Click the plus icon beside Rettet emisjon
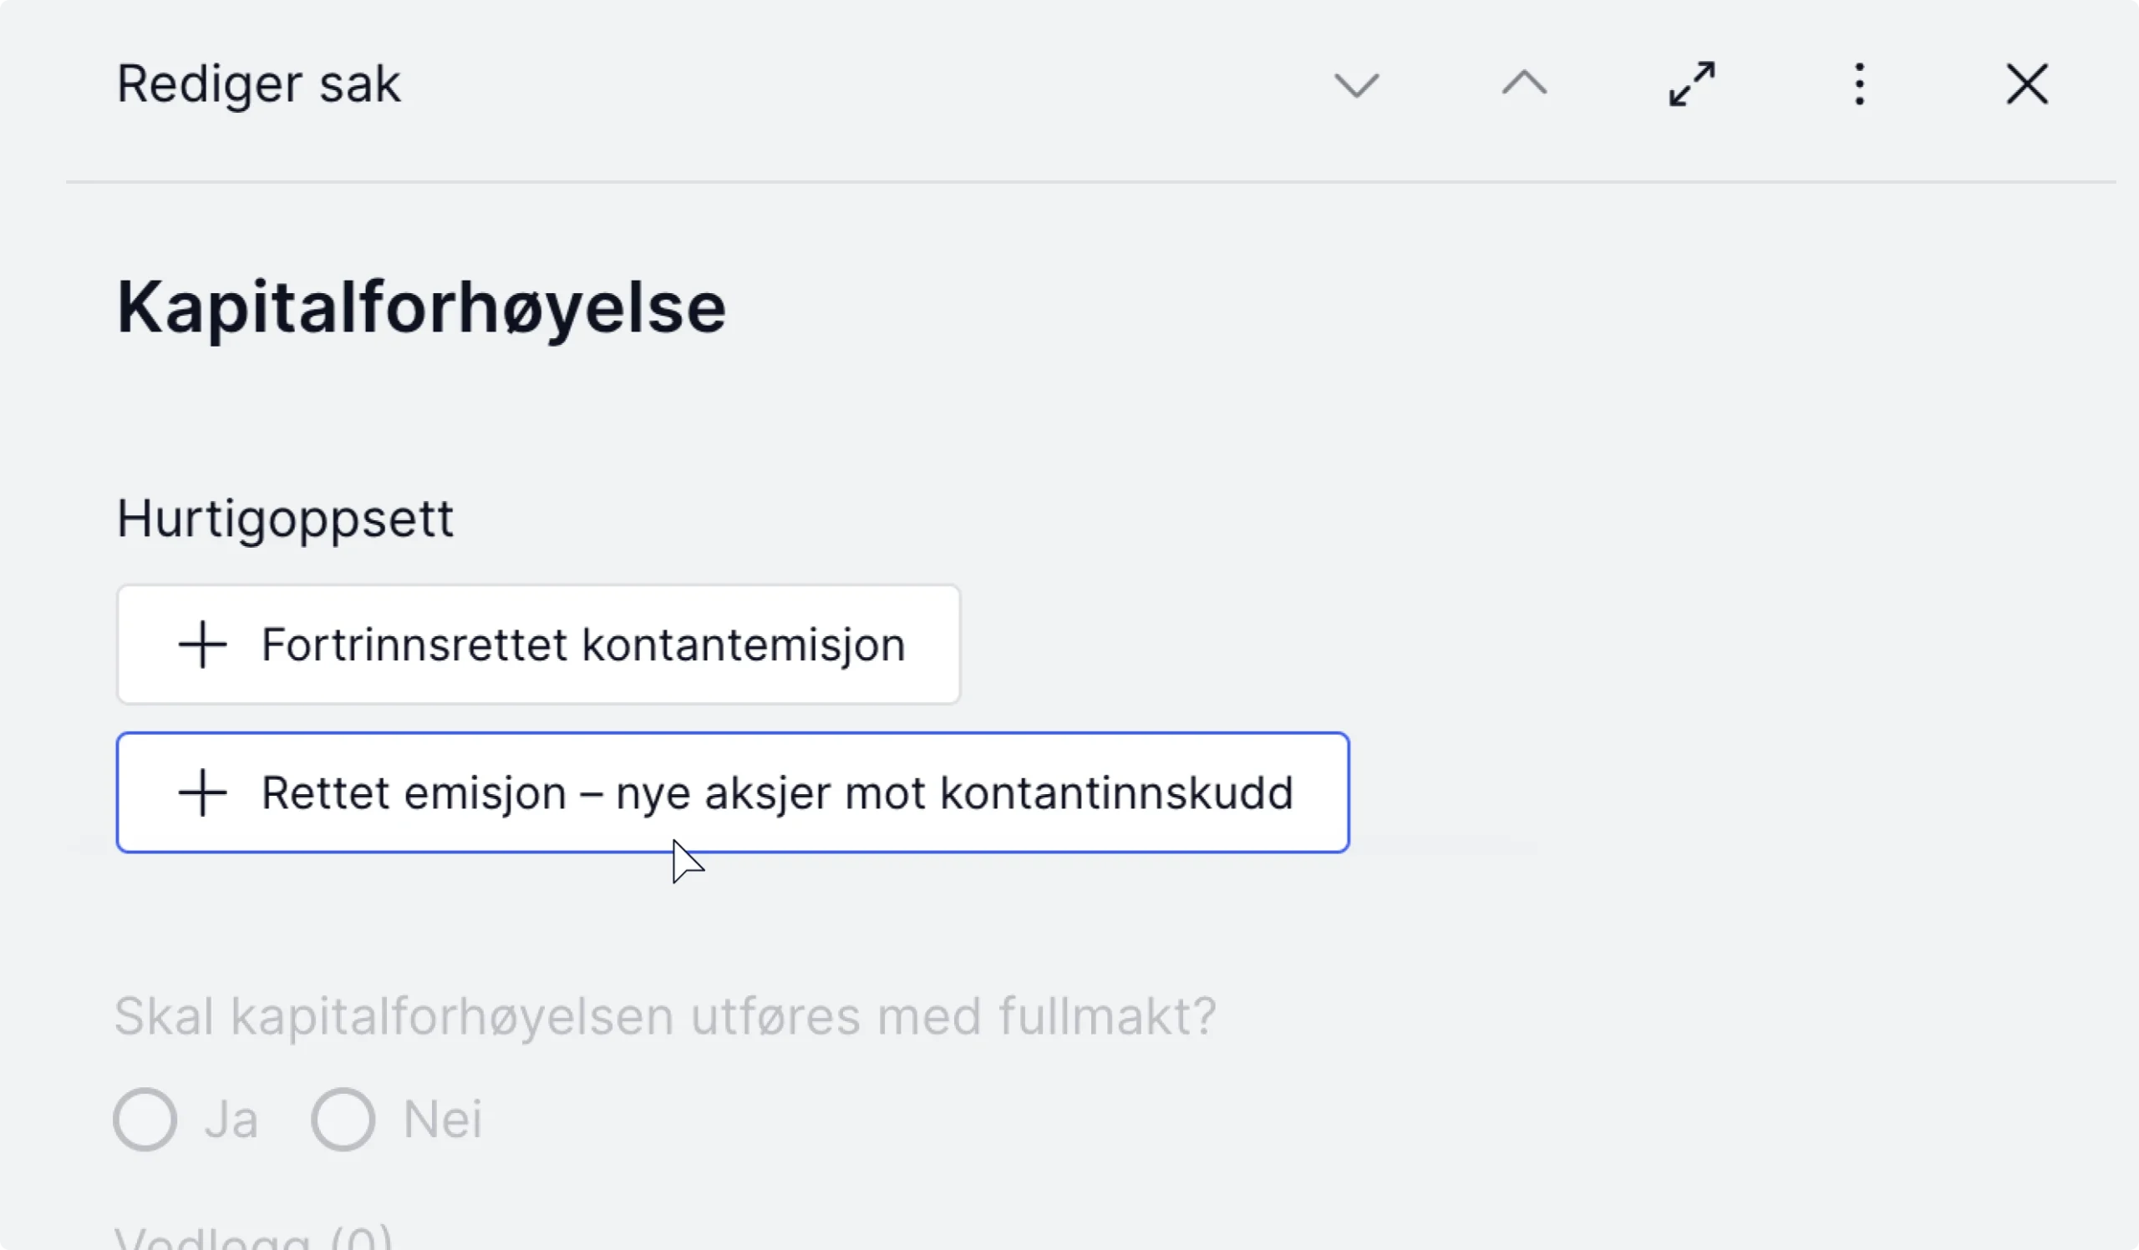 [202, 793]
